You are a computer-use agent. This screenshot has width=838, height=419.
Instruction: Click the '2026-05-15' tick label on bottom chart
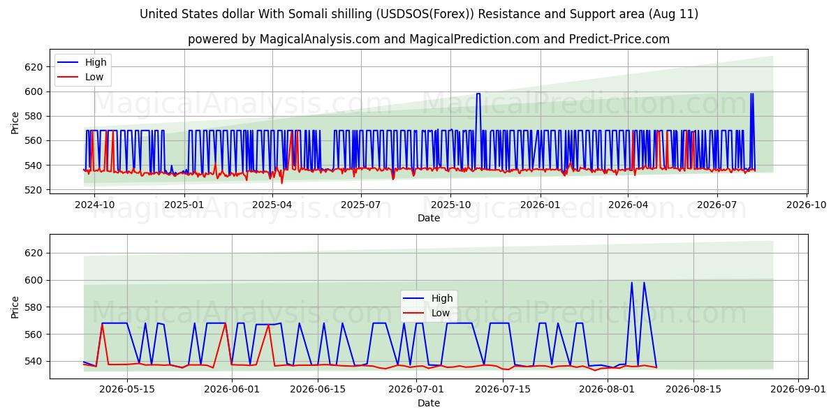[x=126, y=390]
